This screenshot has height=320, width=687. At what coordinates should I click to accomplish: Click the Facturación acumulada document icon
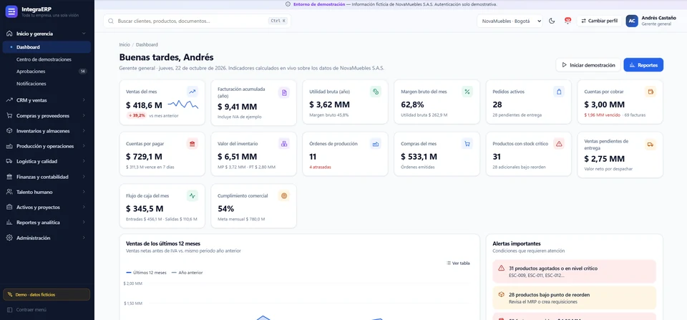pos(284,92)
